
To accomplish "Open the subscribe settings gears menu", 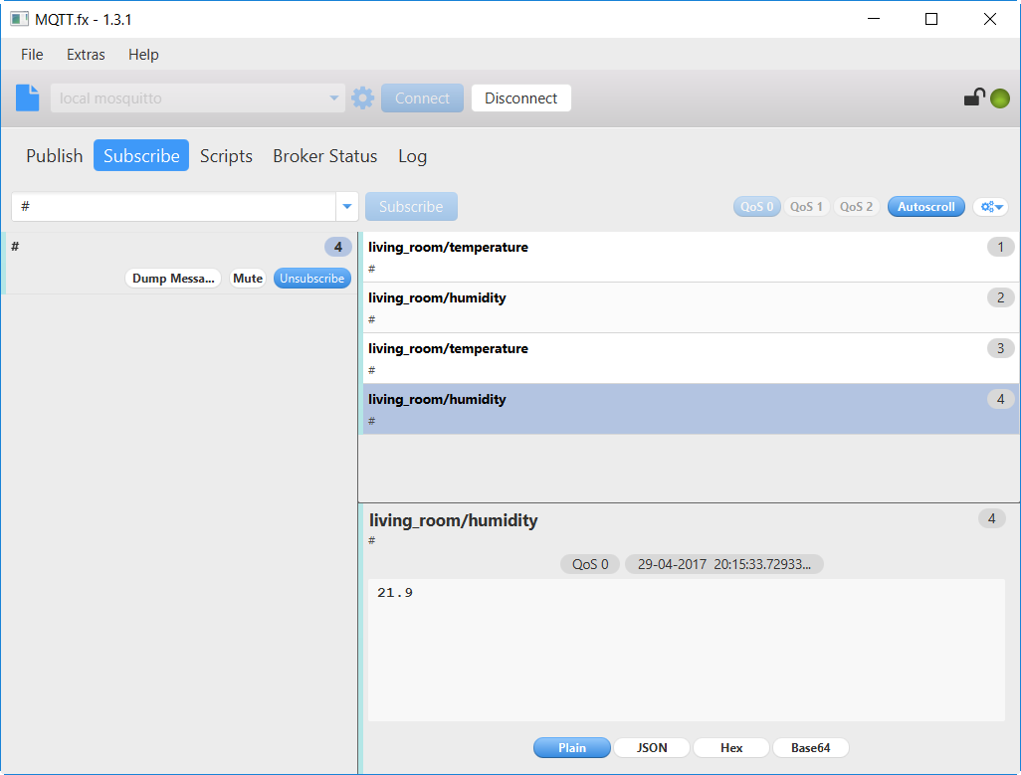I will click(991, 207).
